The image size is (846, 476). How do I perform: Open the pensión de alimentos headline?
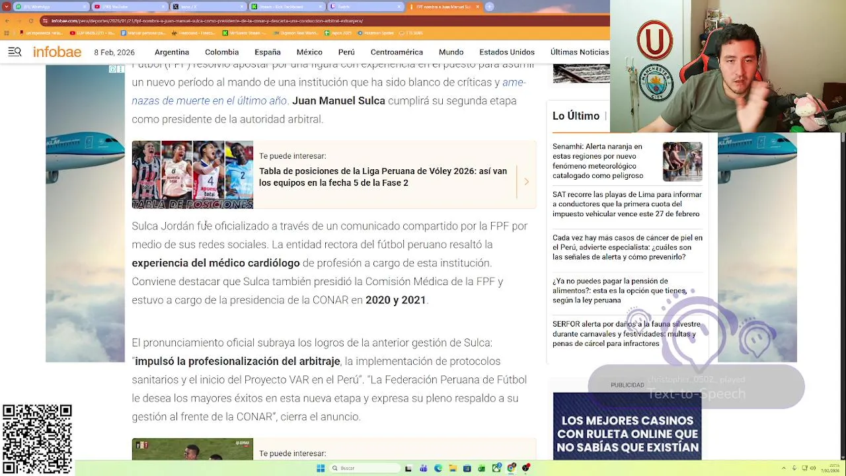[619, 290]
